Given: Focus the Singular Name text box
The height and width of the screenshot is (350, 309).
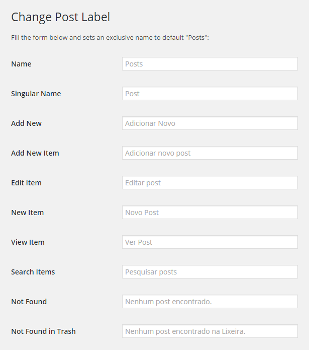Looking at the screenshot, I should click(x=210, y=94).
